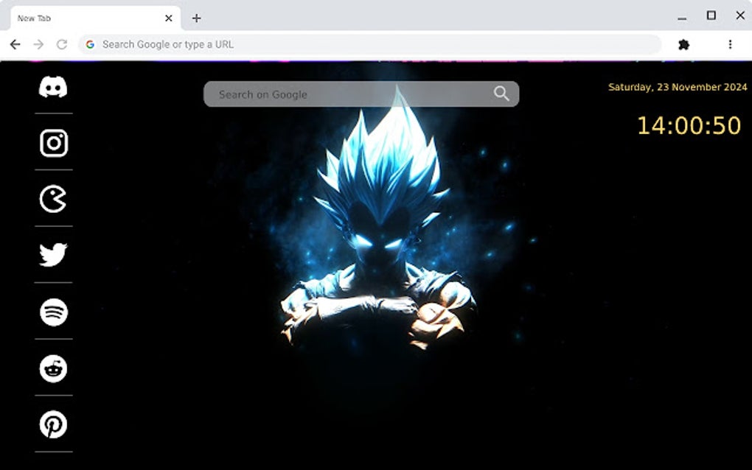Open Instagram from the sidebar
This screenshot has height=470, width=752.
(52, 144)
